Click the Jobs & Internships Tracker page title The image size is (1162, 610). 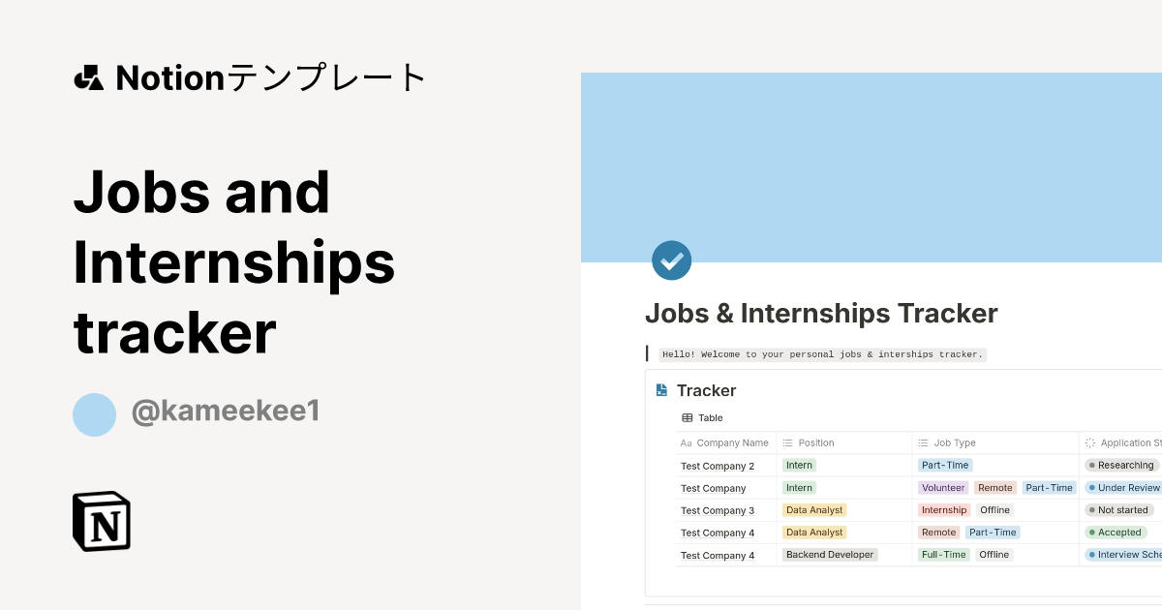(x=821, y=313)
